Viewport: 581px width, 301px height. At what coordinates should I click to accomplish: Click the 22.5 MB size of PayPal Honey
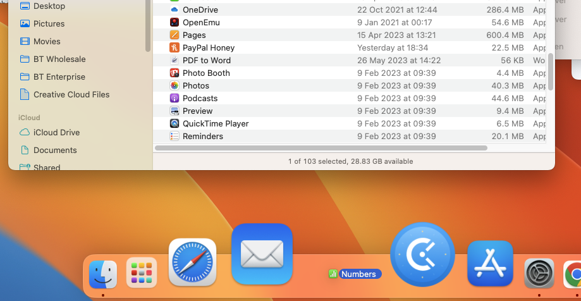click(508, 47)
